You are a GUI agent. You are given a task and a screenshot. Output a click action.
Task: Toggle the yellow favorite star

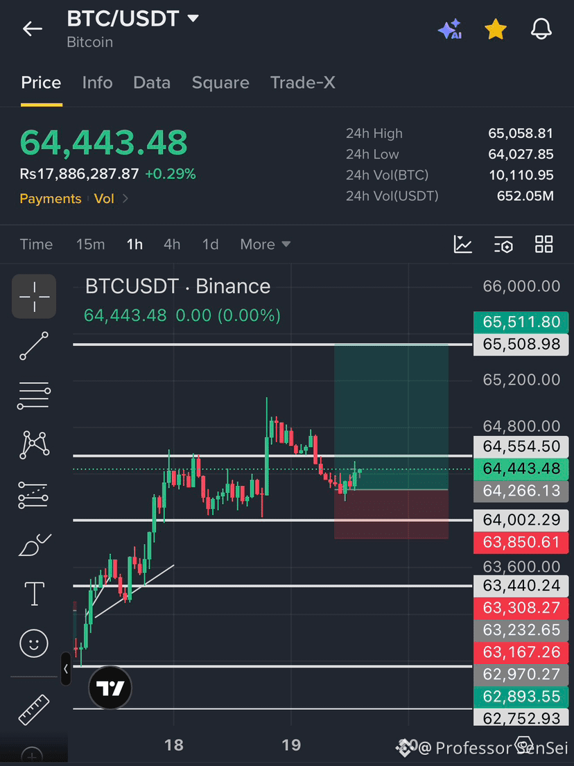click(x=496, y=29)
